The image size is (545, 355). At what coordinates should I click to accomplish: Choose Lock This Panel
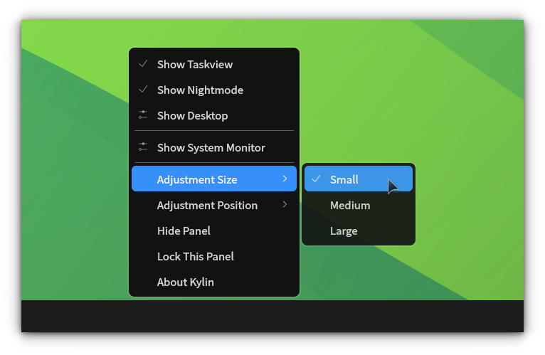click(195, 256)
